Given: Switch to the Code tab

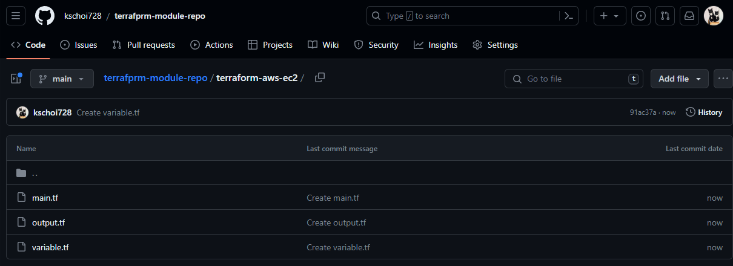Looking at the screenshot, I should click(28, 45).
